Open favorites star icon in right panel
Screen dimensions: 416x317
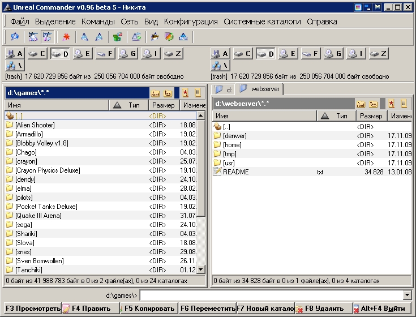click(x=391, y=104)
